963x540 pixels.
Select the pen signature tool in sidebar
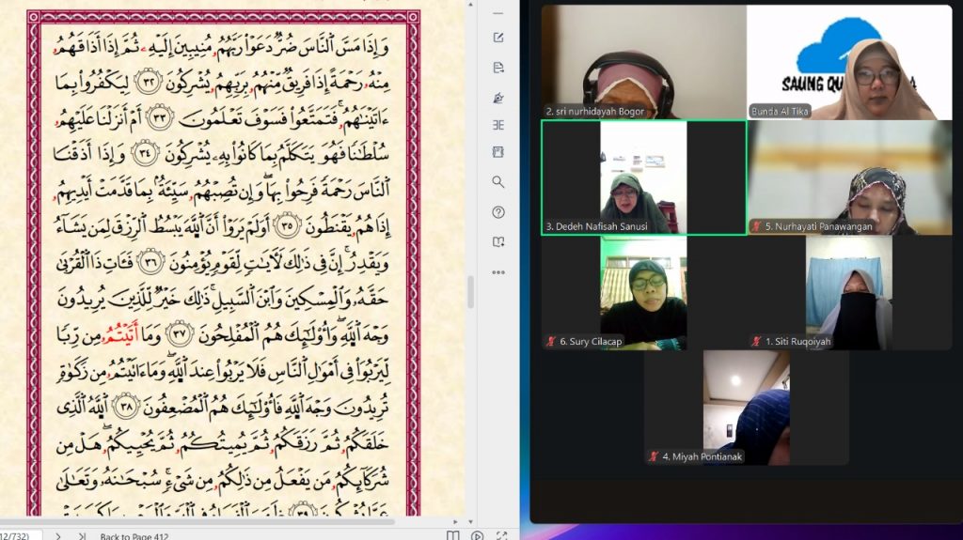pyautogui.click(x=498, y=97)
